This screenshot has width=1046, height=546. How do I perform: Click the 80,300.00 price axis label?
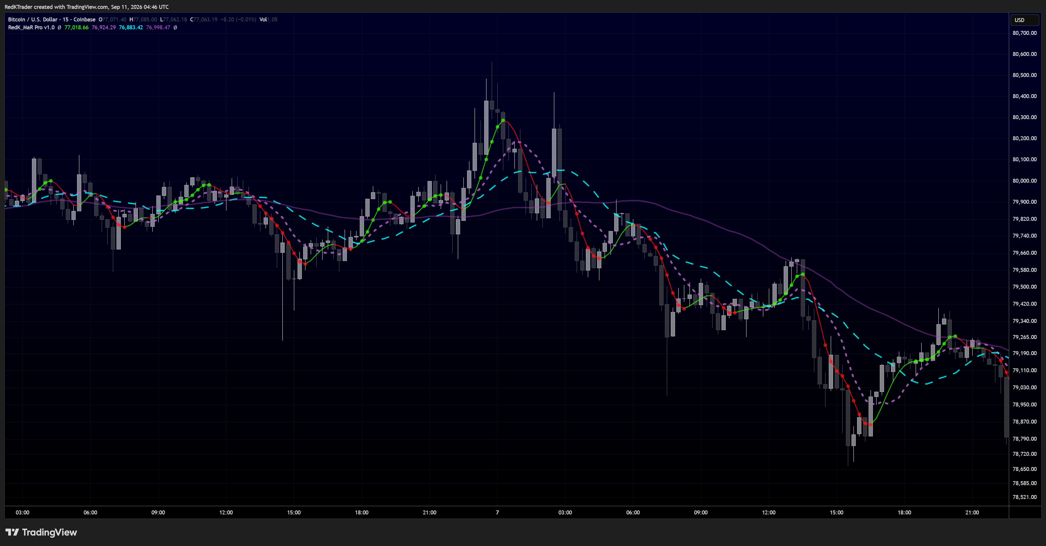tap(1025, 117)
